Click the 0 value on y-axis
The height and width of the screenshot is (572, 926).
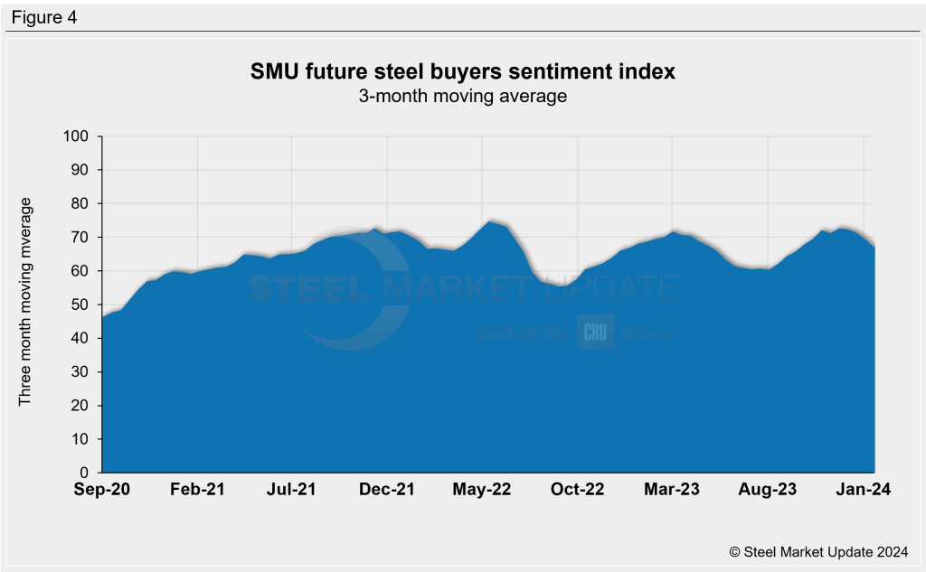pyautogui.click(x=86, y=473)
